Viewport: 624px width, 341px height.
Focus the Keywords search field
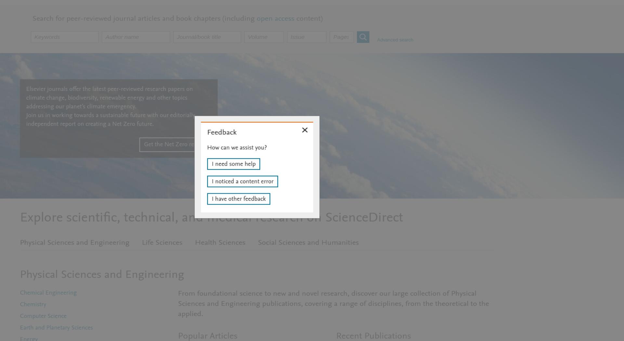65,37
